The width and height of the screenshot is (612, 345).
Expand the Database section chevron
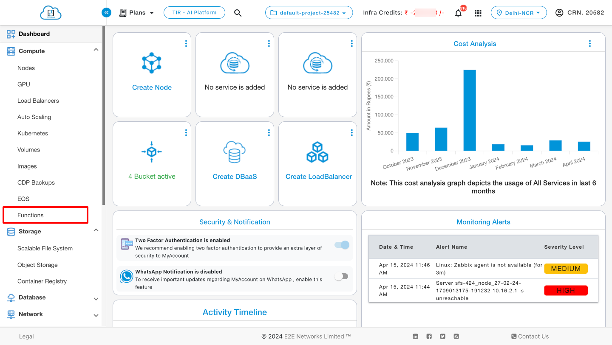[96, 299]
